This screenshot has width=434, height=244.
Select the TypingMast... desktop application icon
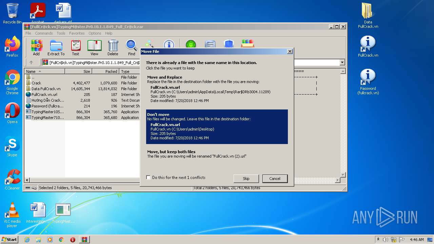(63, 213)
